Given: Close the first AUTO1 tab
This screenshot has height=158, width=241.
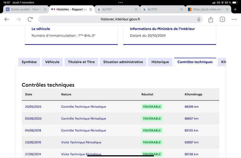Looking at the screenshot, I should [x=136, y=9].
